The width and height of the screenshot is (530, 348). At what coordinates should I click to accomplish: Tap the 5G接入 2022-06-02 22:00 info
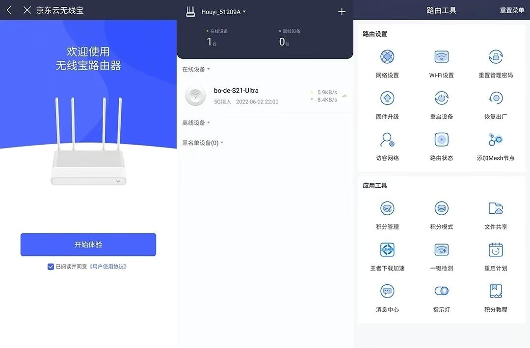tap(246, 102)
